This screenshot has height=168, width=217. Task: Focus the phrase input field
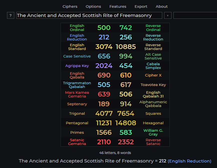(x=89, y=15)
